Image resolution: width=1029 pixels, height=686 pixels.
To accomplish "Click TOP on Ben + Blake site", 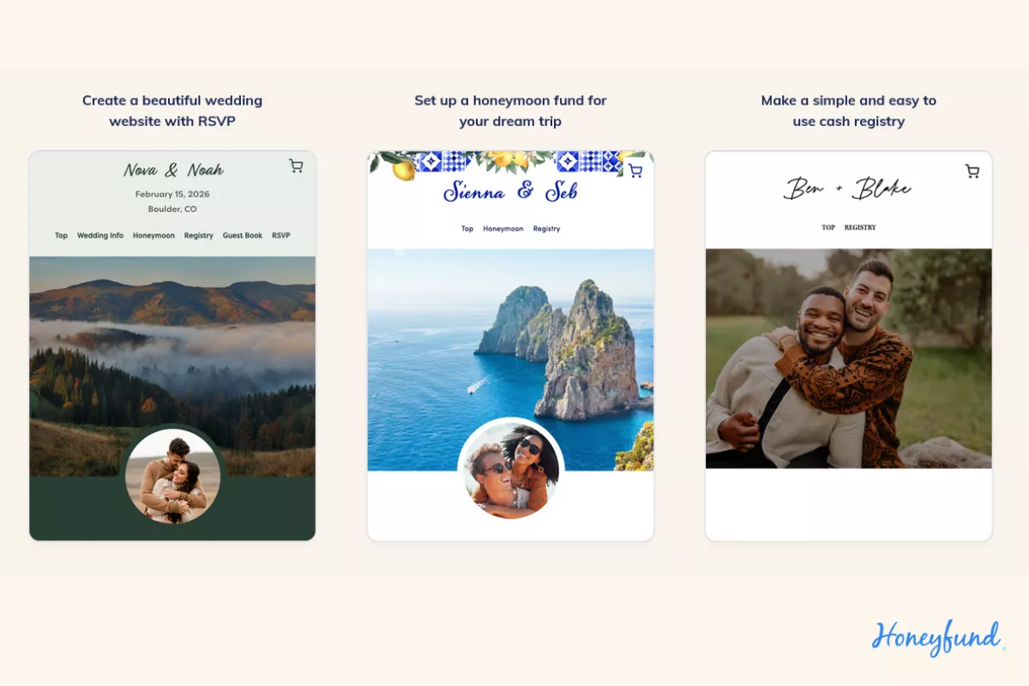I will (x=828, y=228).
